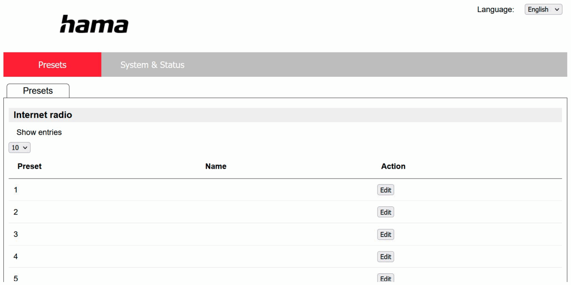
Task: Switch to the red Presets main tab
Action: point(52,65)
